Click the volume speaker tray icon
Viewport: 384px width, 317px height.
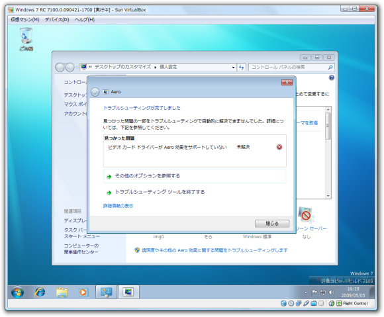[x=331, y=292]
